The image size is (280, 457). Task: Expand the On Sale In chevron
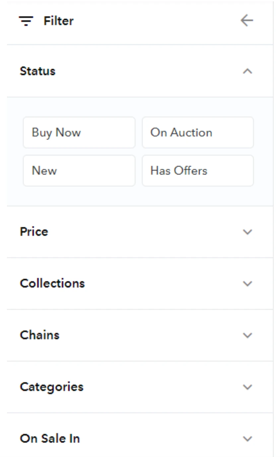click(x=247, y=439)
